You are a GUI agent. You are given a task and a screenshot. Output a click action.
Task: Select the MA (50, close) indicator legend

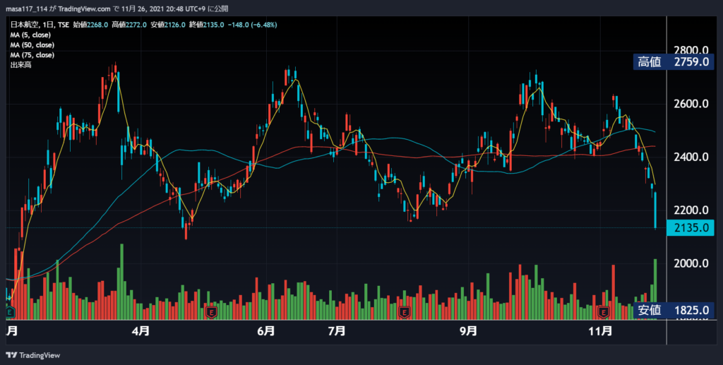point(32,45)
